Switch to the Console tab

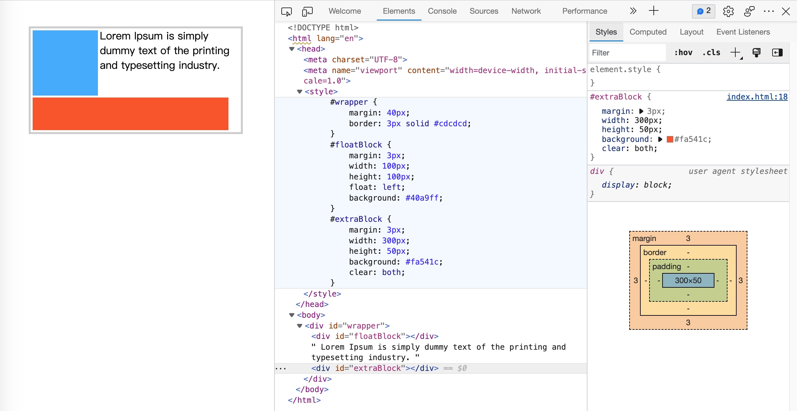click(x=442, y=11)
